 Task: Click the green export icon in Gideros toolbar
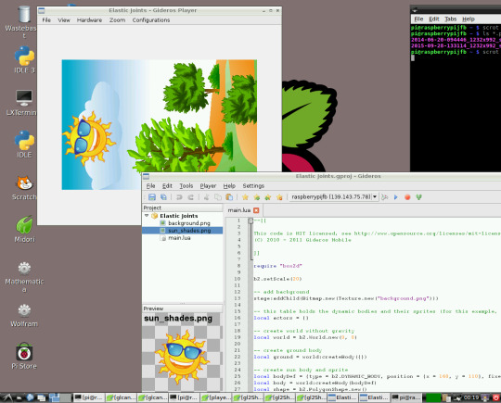[x=418, y=197]
